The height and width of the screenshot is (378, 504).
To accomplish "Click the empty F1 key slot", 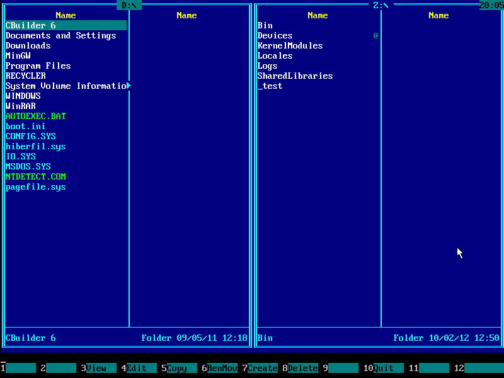I will click(x=21, y=368).
